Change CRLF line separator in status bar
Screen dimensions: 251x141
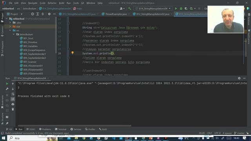coord(209,133)
